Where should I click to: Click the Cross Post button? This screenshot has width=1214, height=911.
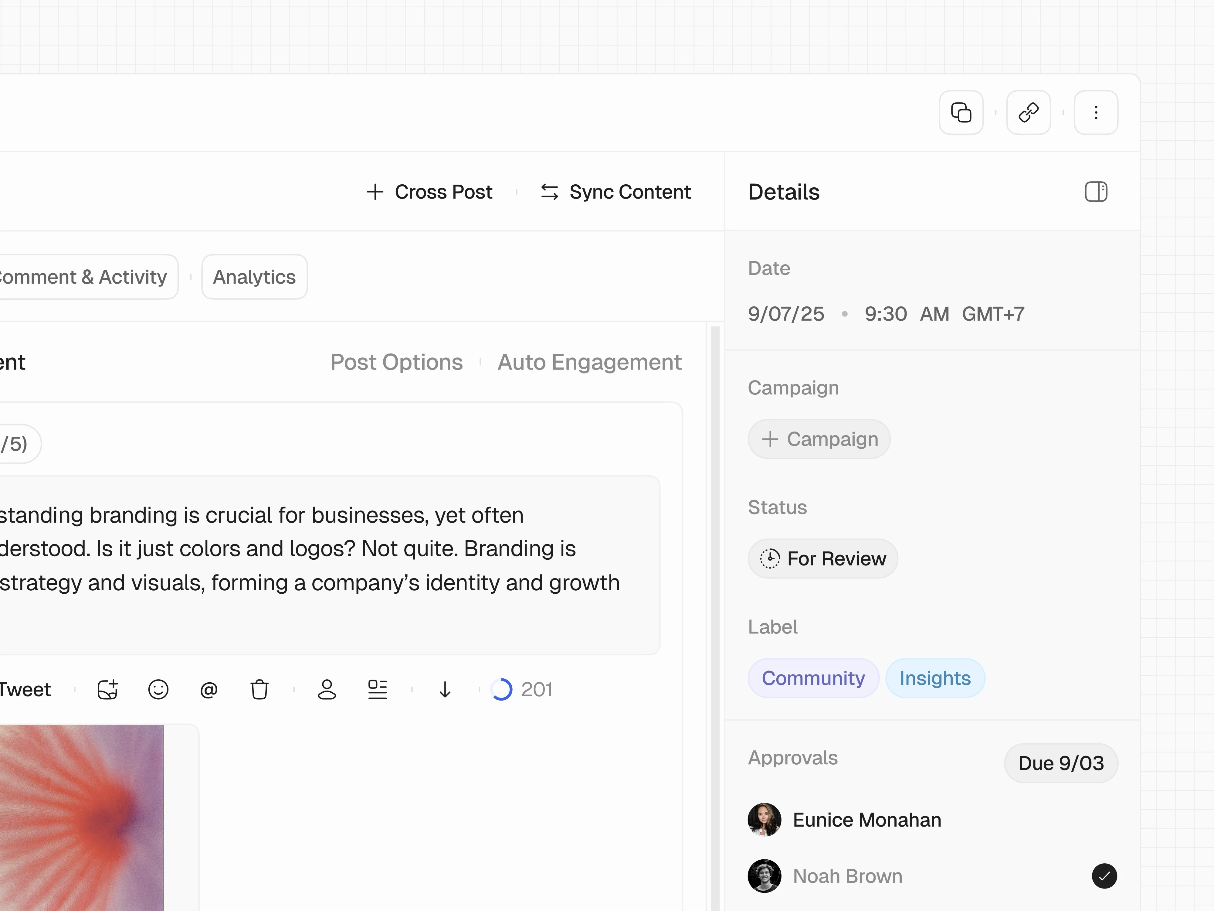[x=429, y=192]
